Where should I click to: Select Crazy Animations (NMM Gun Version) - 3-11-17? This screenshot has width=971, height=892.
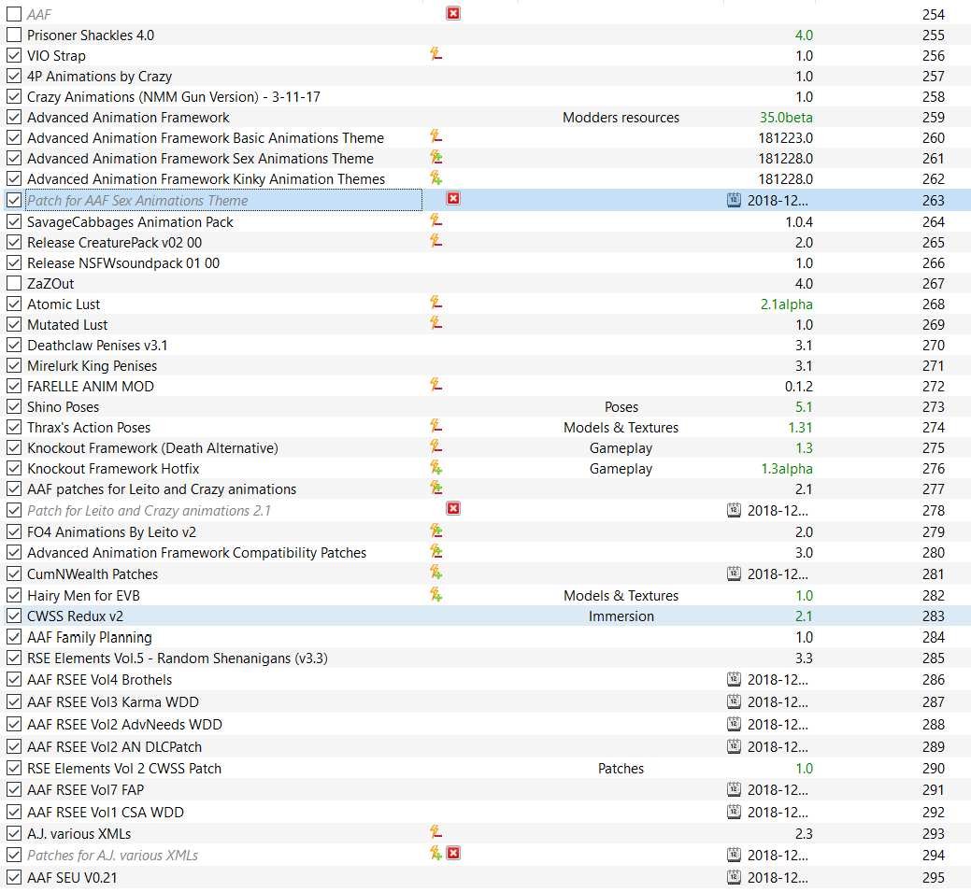pyautogui.click(x=174, y=96)
